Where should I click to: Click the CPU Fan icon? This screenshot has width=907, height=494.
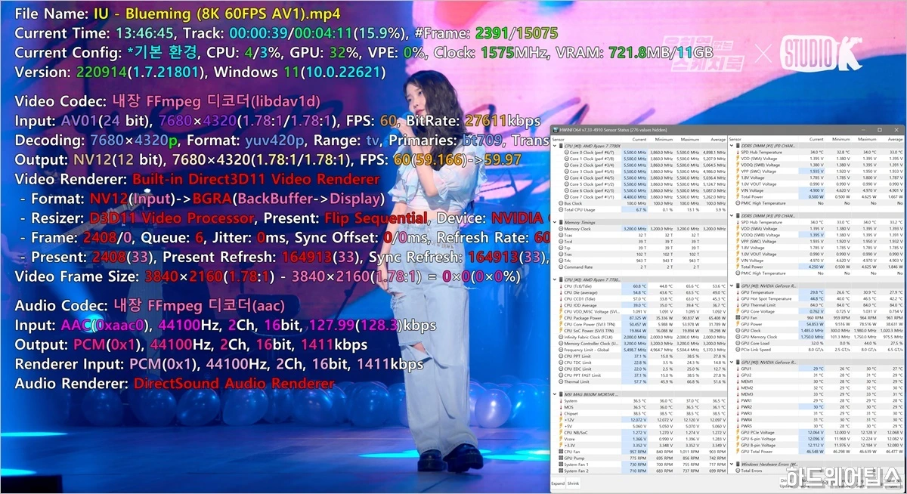[x=560, y=452]
